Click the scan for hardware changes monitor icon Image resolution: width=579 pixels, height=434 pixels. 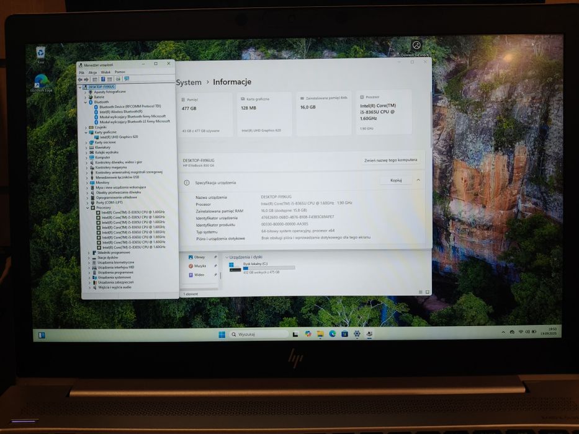[x=127, y=79]
